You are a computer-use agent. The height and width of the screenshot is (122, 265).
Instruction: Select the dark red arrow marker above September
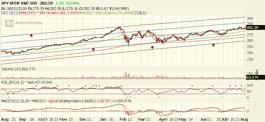[x=31, y=35]
